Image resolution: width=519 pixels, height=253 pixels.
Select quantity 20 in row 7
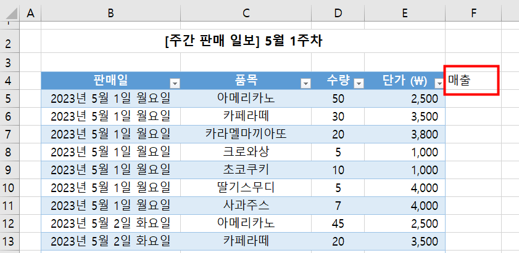click(x=338, y=134)
